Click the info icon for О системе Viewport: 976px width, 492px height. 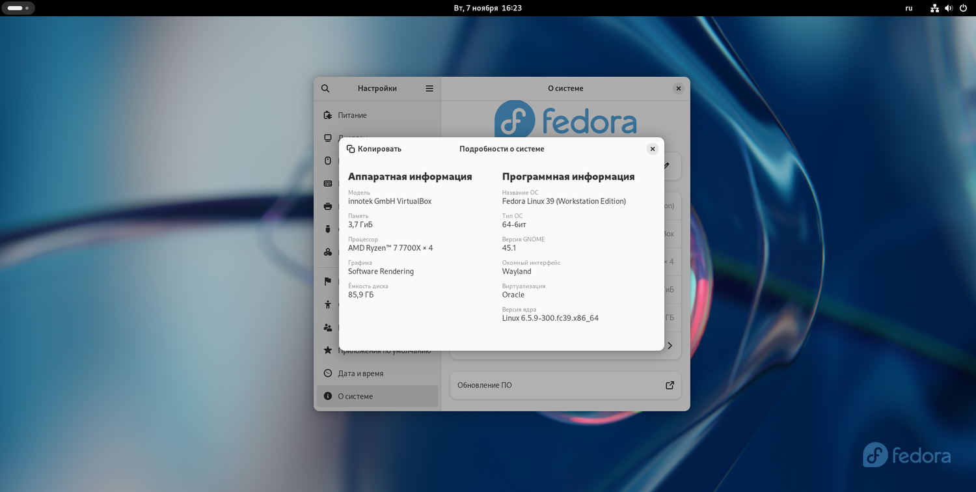coord(328,396)
